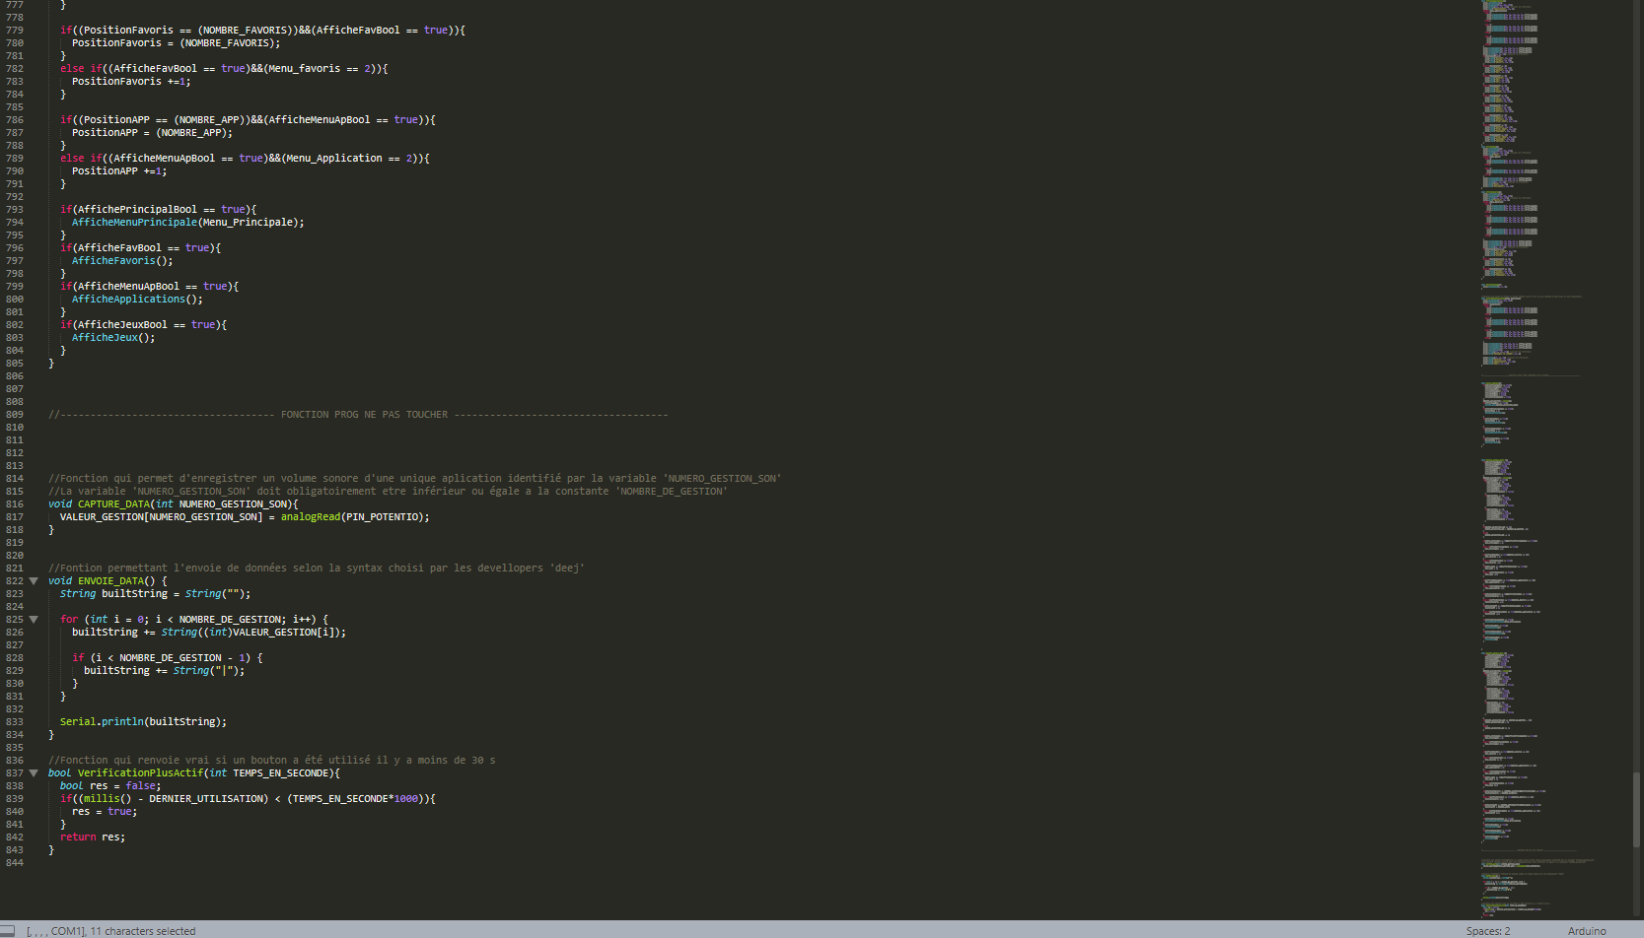Image resolution: width=1644 pixels, height=938 pixels.
Task: Open the 'Spaces: 2' indentation menu
Action: coord(1487,931)
